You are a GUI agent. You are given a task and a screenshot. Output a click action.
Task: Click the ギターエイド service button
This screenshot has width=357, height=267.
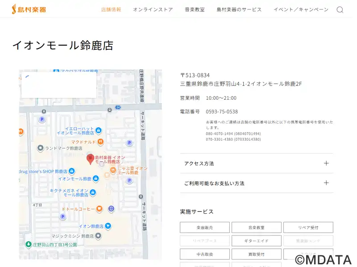point(256,241)
